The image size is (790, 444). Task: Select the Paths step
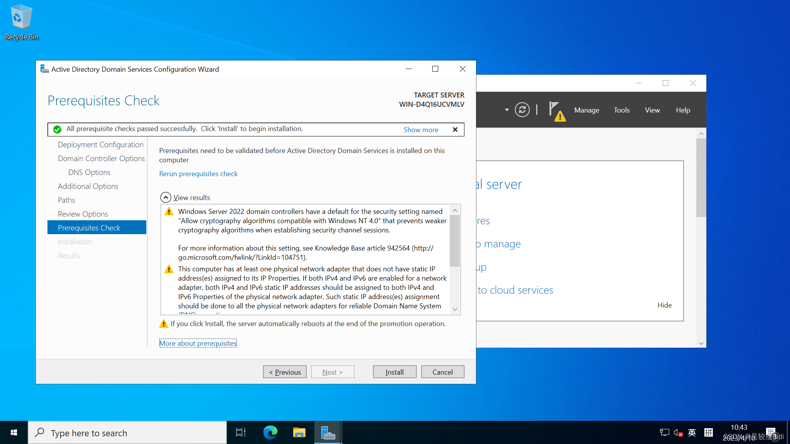tap(66, 200)
